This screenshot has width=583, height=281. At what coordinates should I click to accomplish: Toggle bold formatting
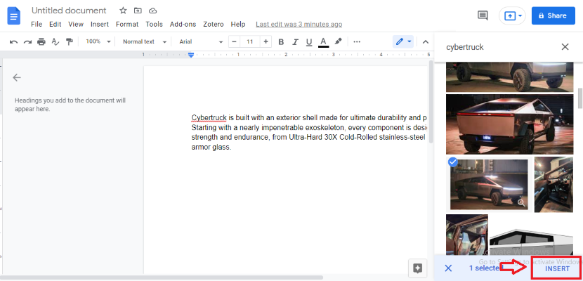[x=281, y=41]
